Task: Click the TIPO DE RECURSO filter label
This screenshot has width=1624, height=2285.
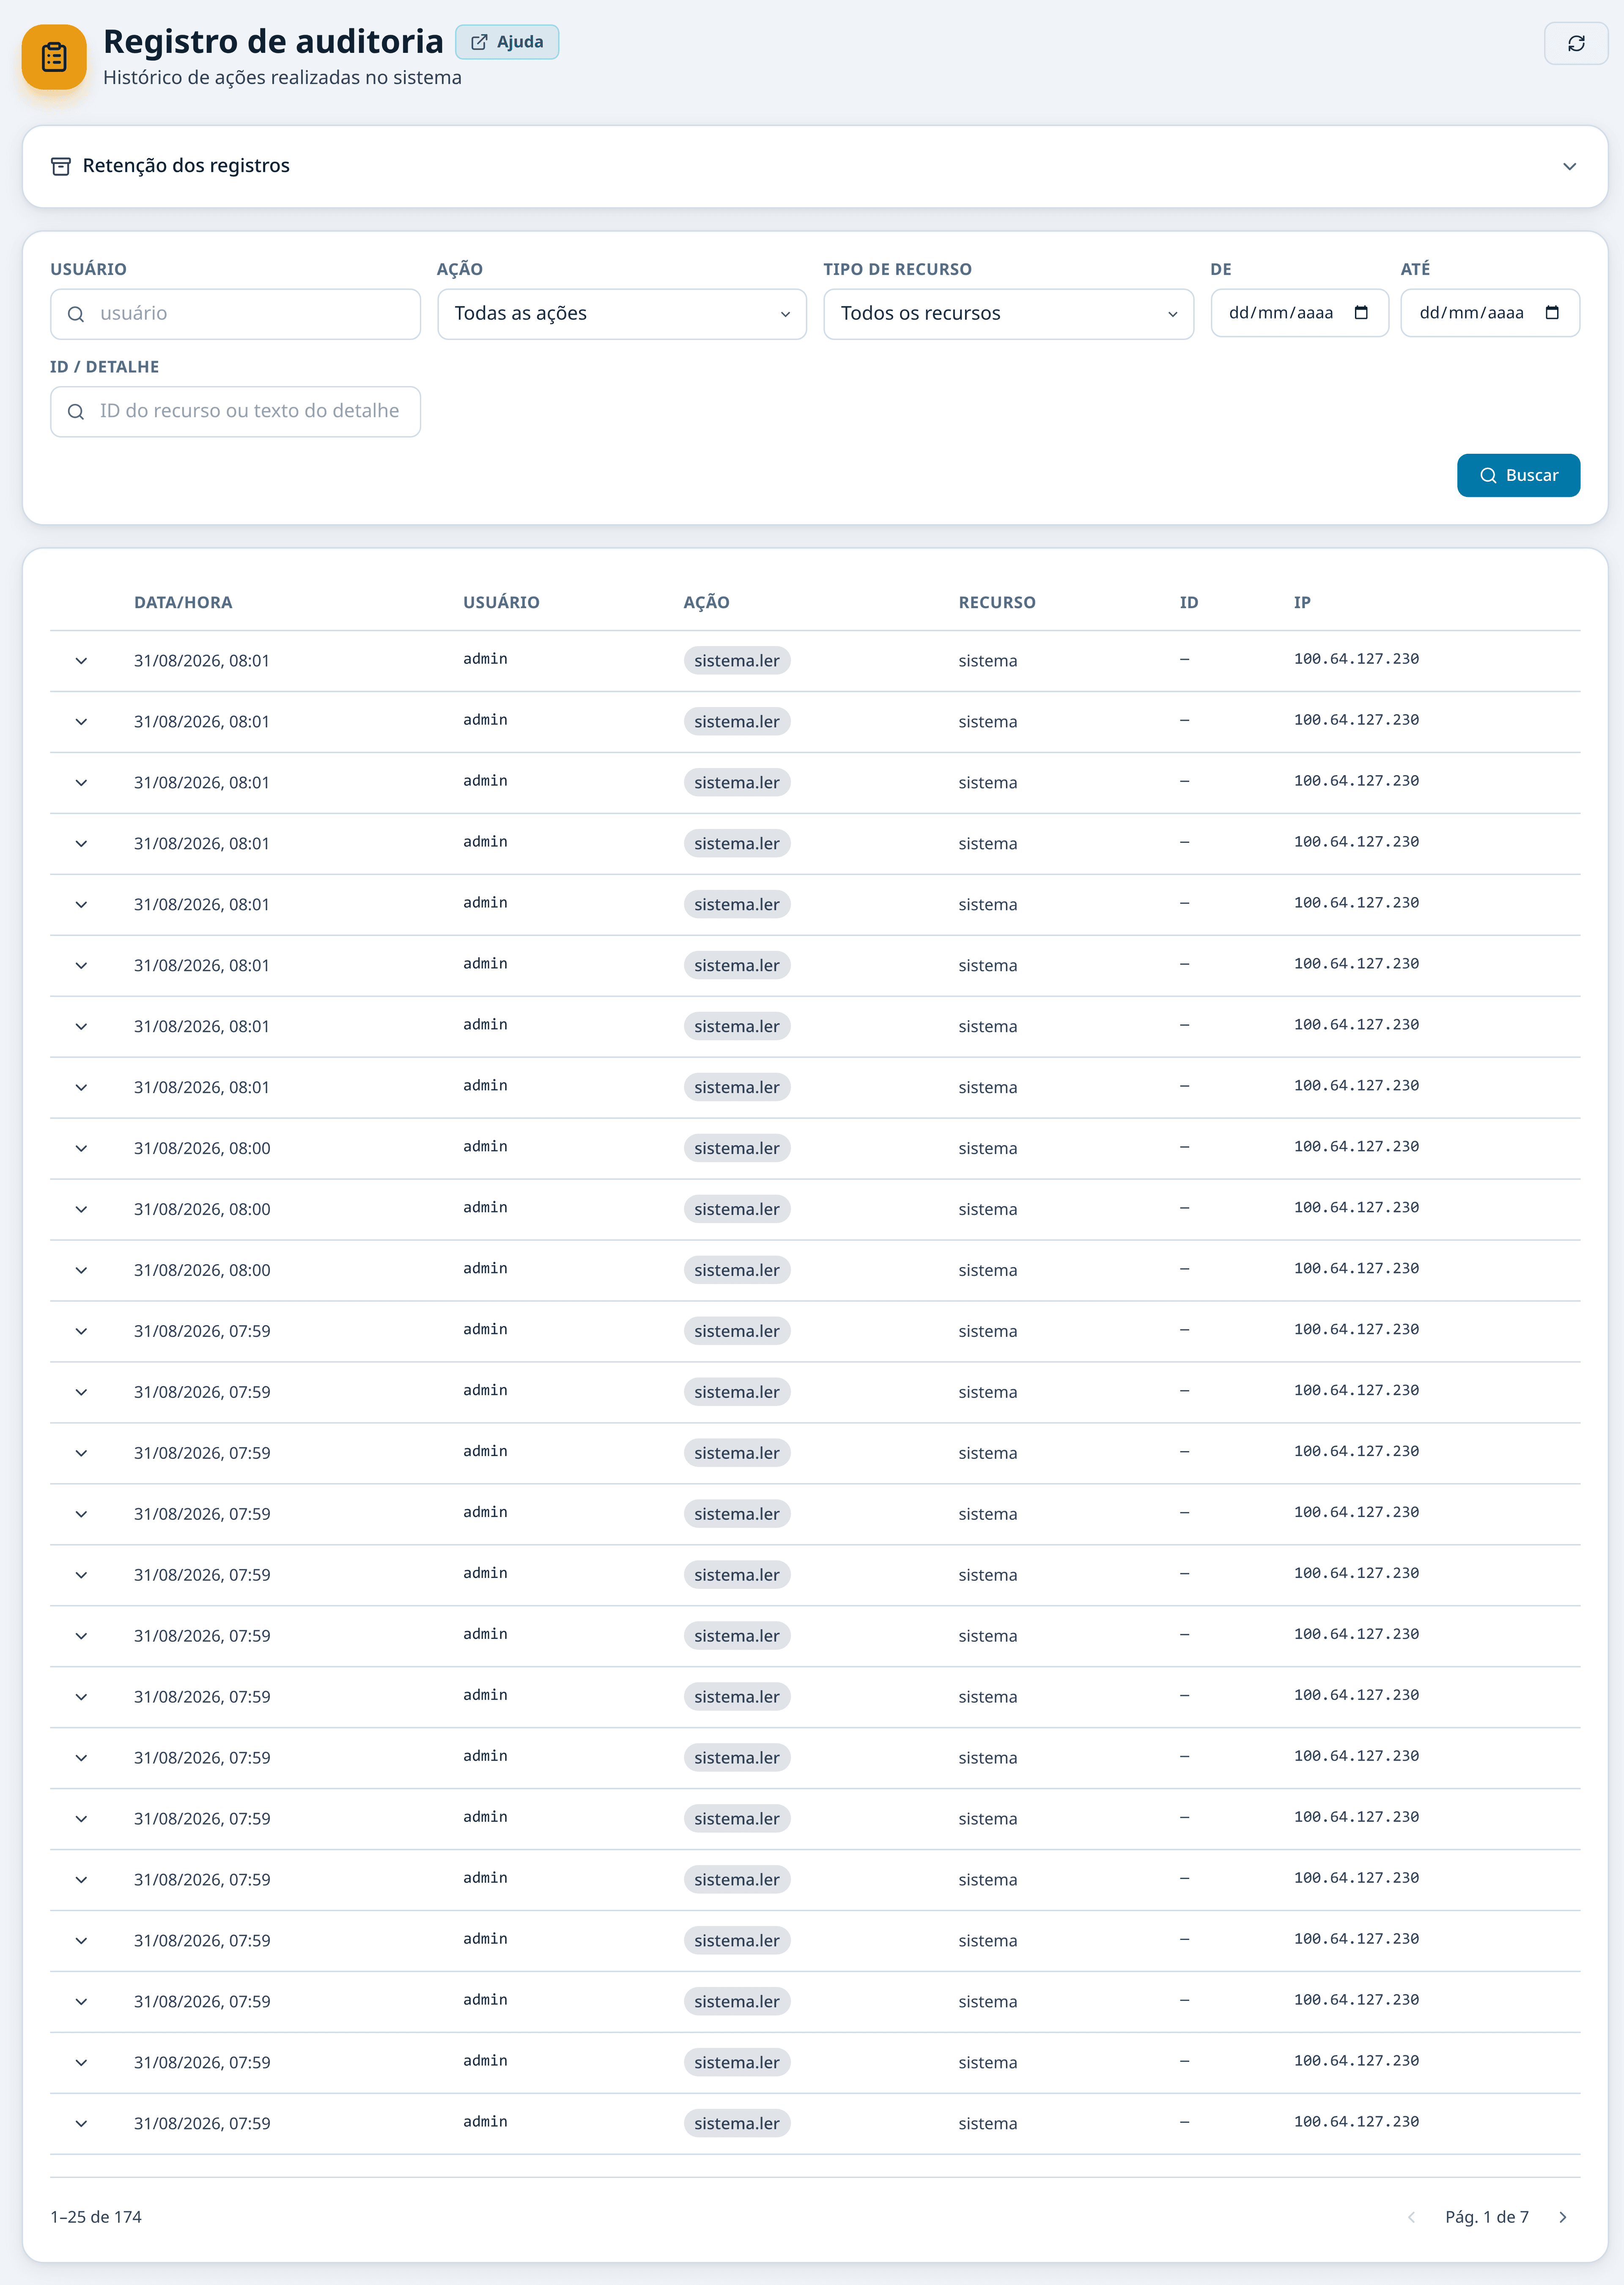Action: (897, 269)
